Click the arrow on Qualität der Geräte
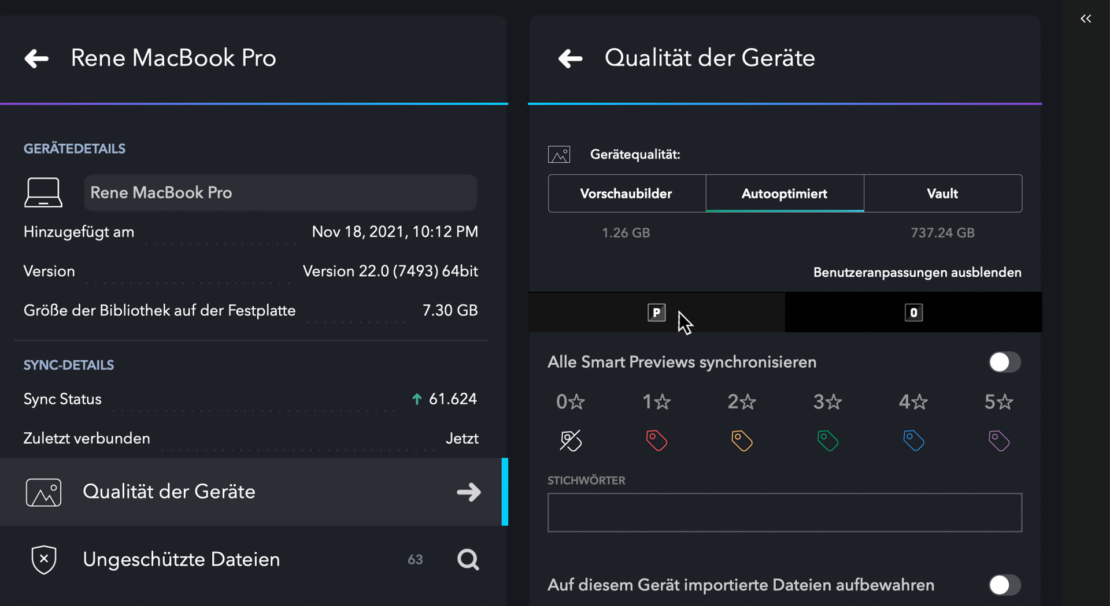The width and height of the screenshot is (1110, 606). 469,492
